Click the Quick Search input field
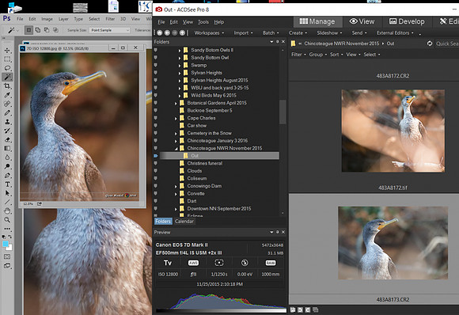 point(446,44)
